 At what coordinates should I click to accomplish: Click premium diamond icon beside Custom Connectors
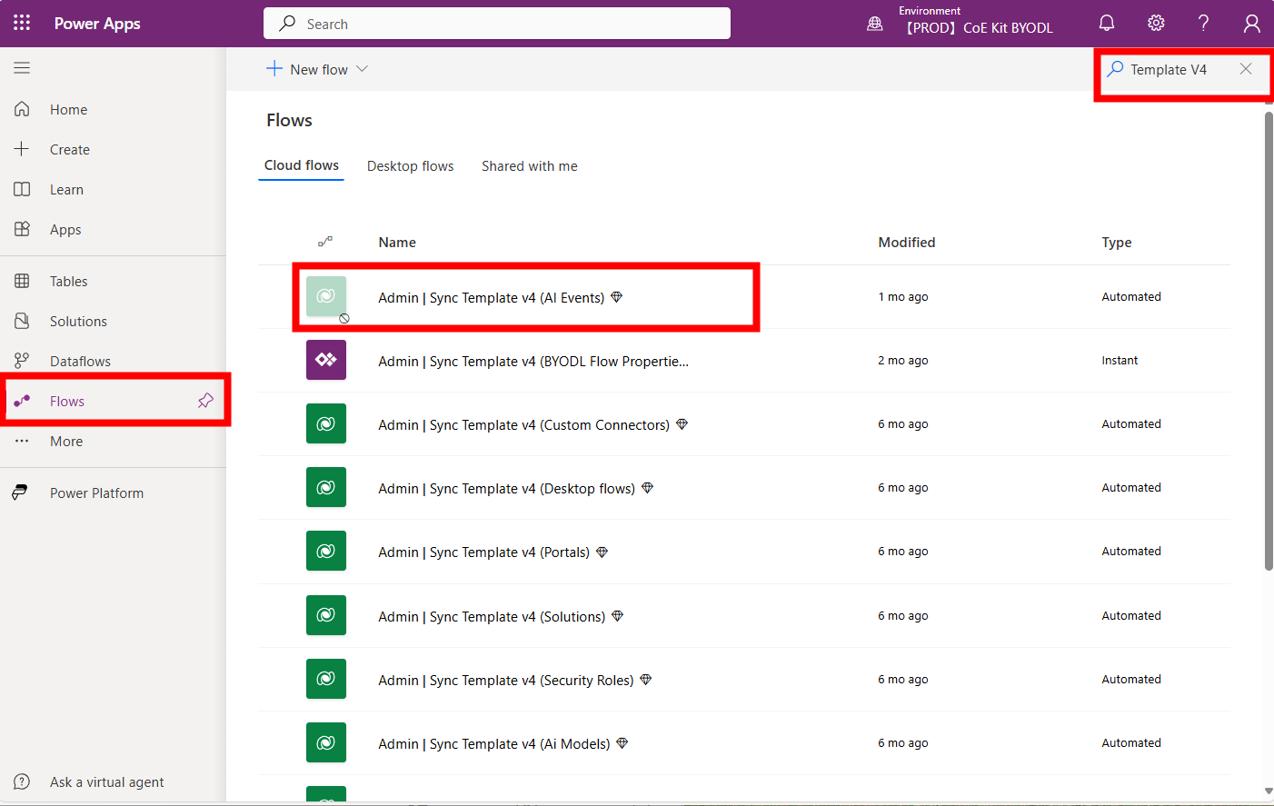point(682,424)
